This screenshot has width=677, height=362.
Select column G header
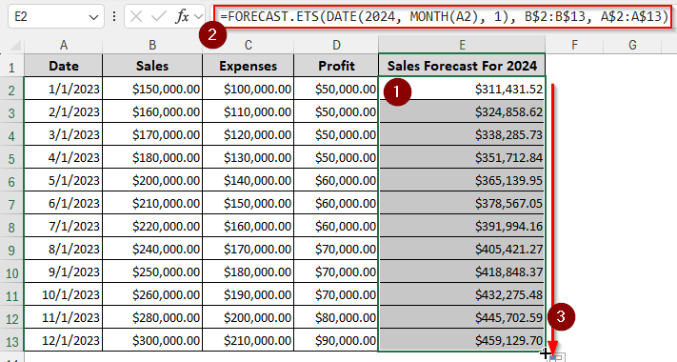632,45
